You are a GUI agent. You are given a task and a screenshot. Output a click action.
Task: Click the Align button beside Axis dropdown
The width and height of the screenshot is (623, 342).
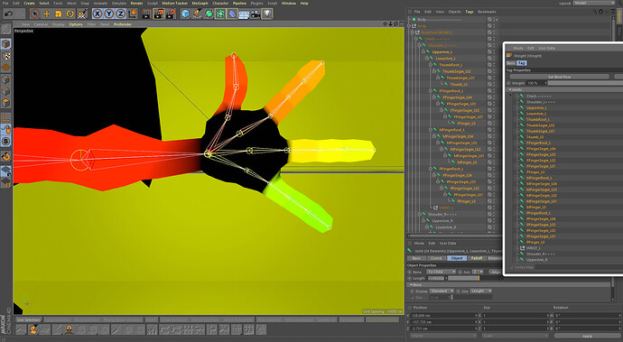click(496, 273)
